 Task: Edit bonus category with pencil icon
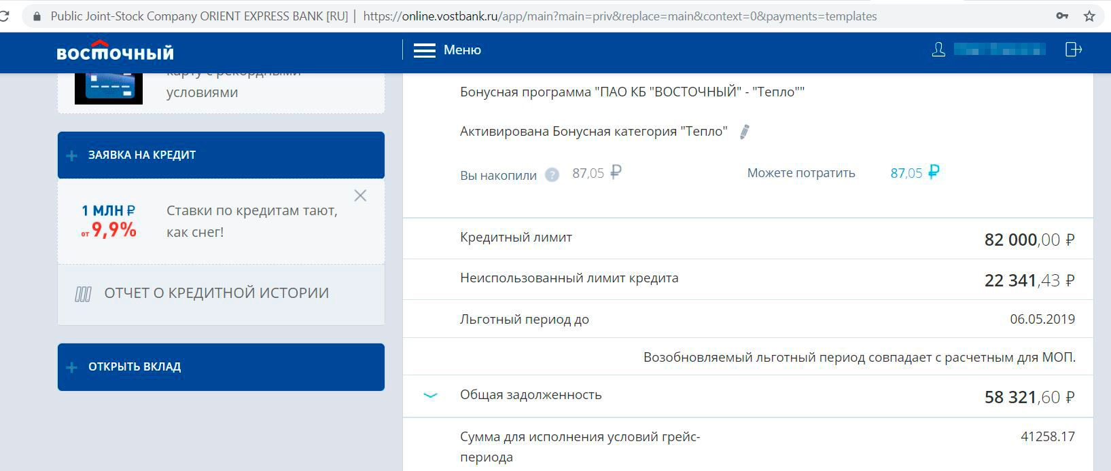(x=744, y=132)
